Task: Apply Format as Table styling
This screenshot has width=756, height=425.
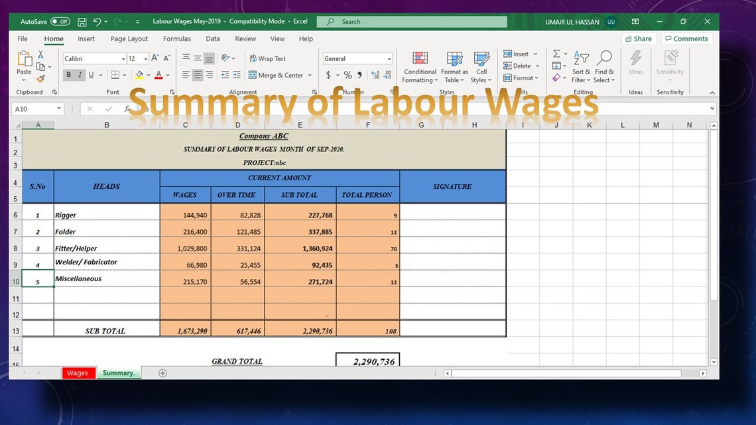Action: point(454,66)
